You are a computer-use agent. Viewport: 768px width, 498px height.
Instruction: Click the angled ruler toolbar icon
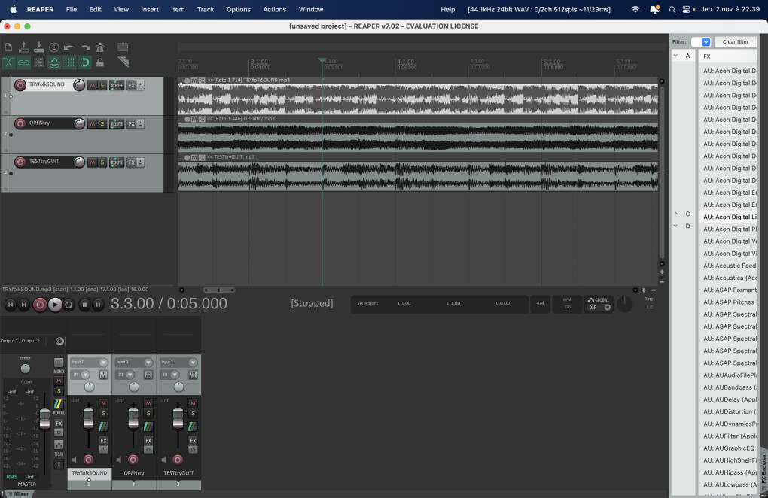(x=123, y=62)
